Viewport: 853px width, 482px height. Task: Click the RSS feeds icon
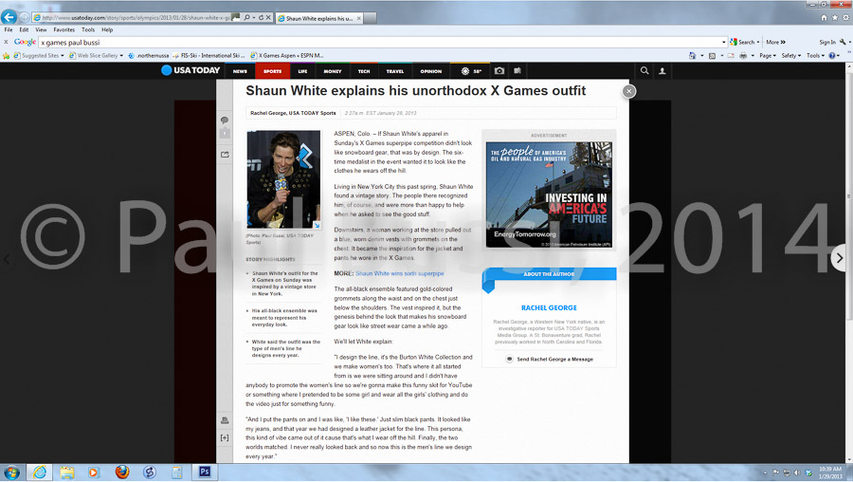click(x=712, y=56)
